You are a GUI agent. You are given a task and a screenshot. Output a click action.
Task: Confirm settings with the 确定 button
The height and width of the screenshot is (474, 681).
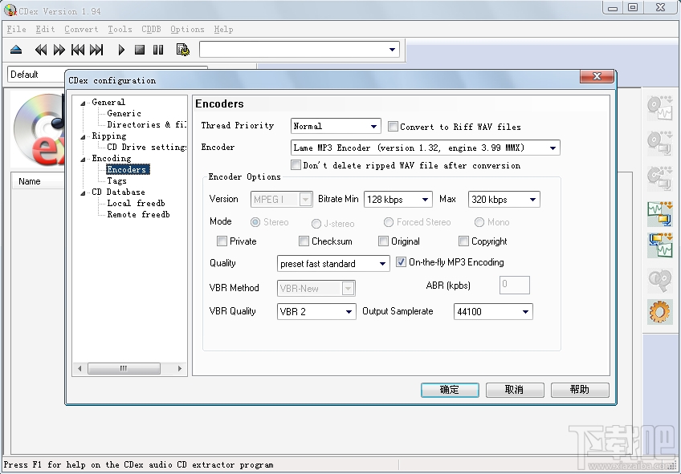(450, 390)
